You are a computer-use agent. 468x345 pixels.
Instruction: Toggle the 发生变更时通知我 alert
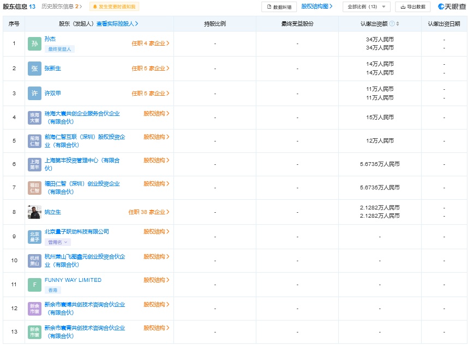click(x=115, y=7)
